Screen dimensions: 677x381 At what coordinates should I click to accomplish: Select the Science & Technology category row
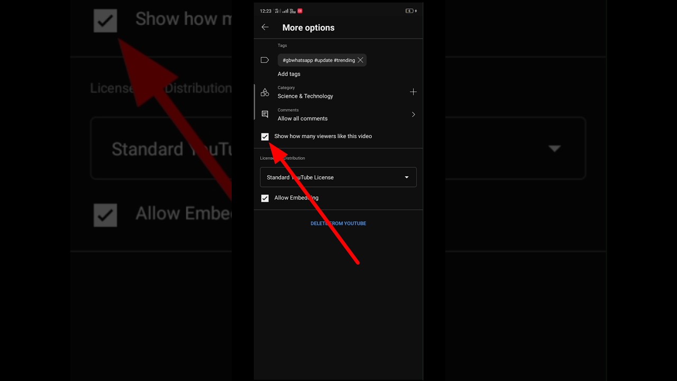click(x=338, y=92)
